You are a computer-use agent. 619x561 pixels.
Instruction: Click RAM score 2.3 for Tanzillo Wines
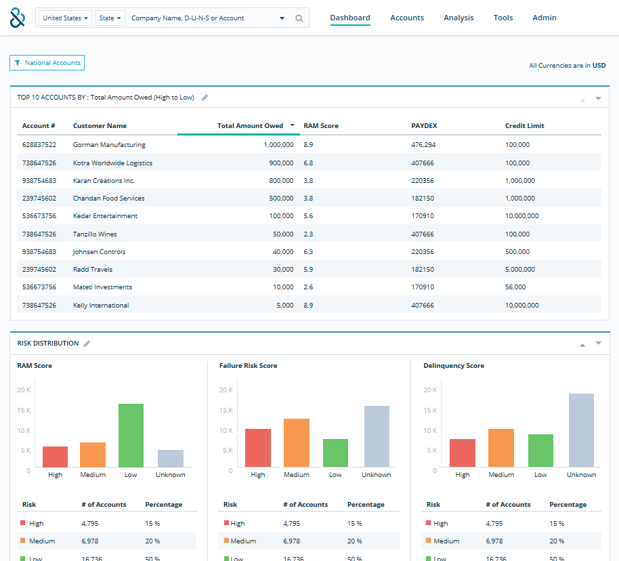(x=308, y=234)
